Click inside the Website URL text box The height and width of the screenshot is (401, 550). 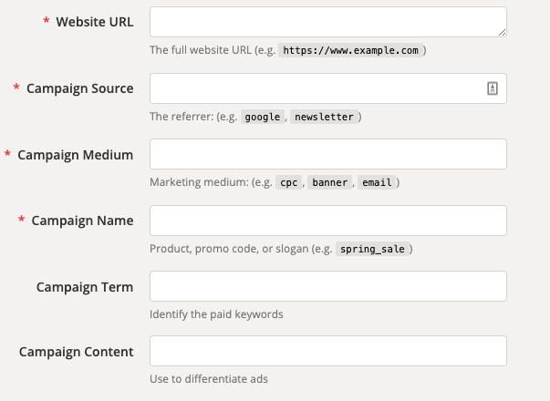click(319, 22)
